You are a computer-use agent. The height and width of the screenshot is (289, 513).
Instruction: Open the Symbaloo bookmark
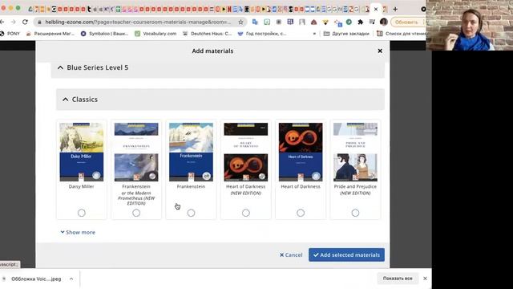click(x=105, y=34)
